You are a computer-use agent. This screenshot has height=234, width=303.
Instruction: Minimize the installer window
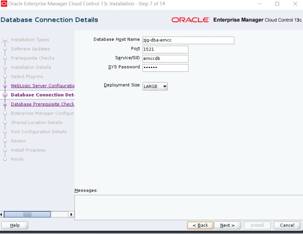tap(259, 4)
